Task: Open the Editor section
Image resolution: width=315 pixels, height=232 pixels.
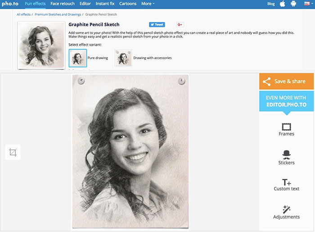Action: [x=85, y=4]
